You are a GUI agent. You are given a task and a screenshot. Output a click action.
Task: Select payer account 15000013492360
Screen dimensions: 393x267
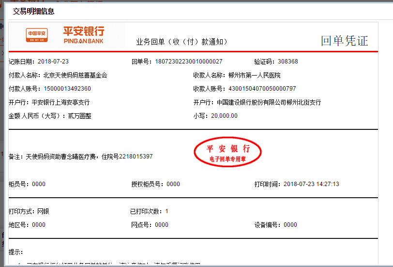pos(67,89)
